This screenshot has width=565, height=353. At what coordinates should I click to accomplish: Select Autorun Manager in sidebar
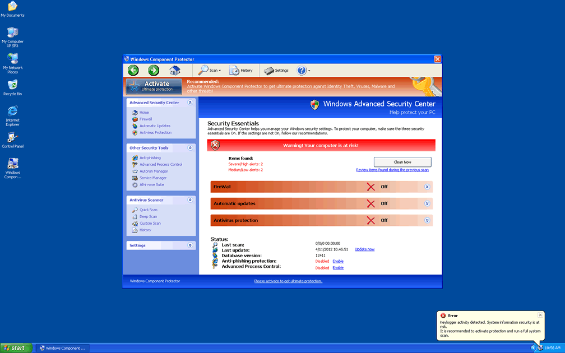click(x=153, y=171)
